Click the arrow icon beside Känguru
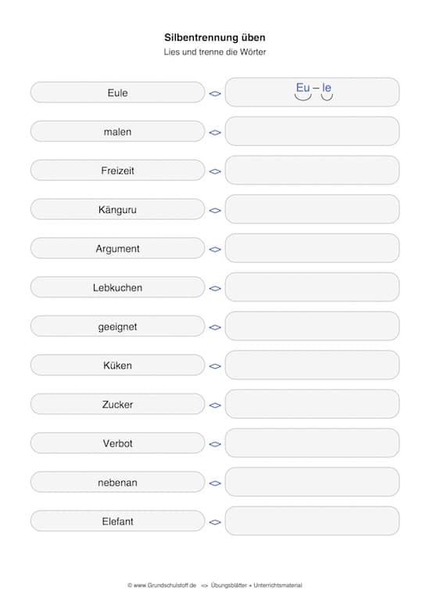430x609 pixels. point(215,211)
